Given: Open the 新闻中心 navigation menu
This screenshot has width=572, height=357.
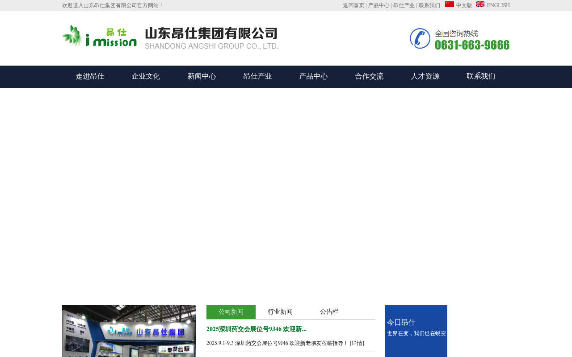Looking at the screenshot, I should pyautogui.click(x=202, y=76).
